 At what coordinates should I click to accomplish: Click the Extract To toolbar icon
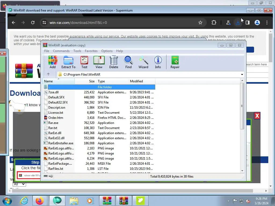click(68, 62)
